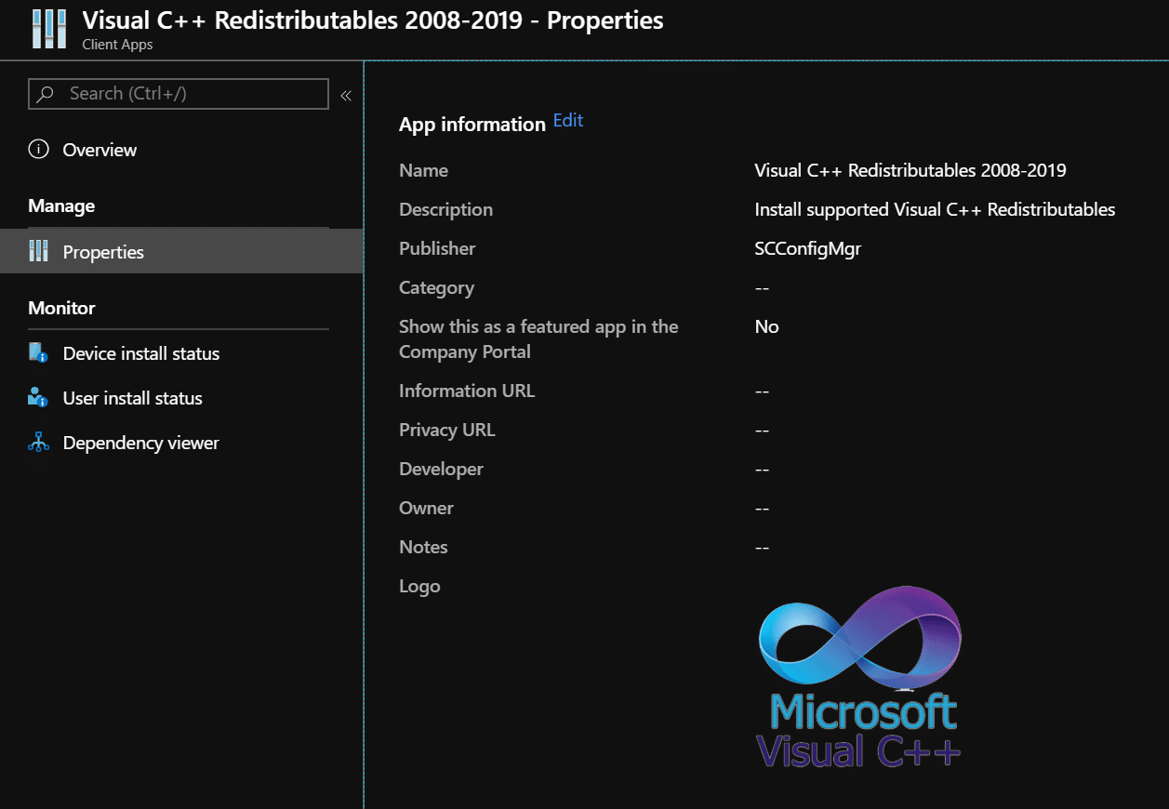
Task: Click the Name field label
Action: 423,170
